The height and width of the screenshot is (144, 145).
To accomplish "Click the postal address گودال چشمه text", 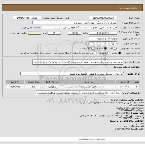I will [104, 116].
